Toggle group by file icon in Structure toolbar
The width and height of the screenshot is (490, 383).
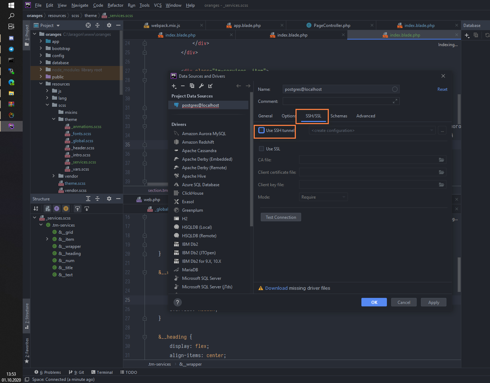(47, 209)
